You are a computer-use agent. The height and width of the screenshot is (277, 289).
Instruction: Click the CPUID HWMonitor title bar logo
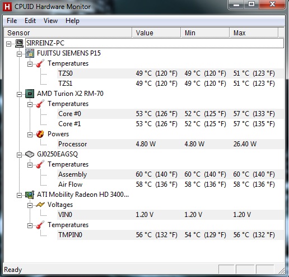7,7
